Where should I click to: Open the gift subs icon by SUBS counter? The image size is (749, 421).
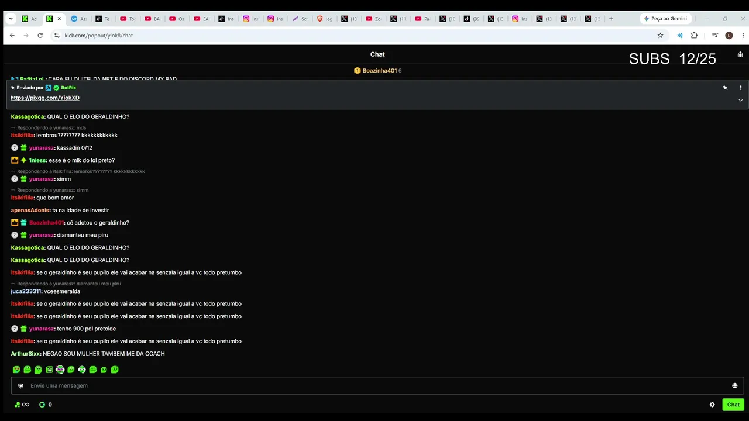(740, 54)
